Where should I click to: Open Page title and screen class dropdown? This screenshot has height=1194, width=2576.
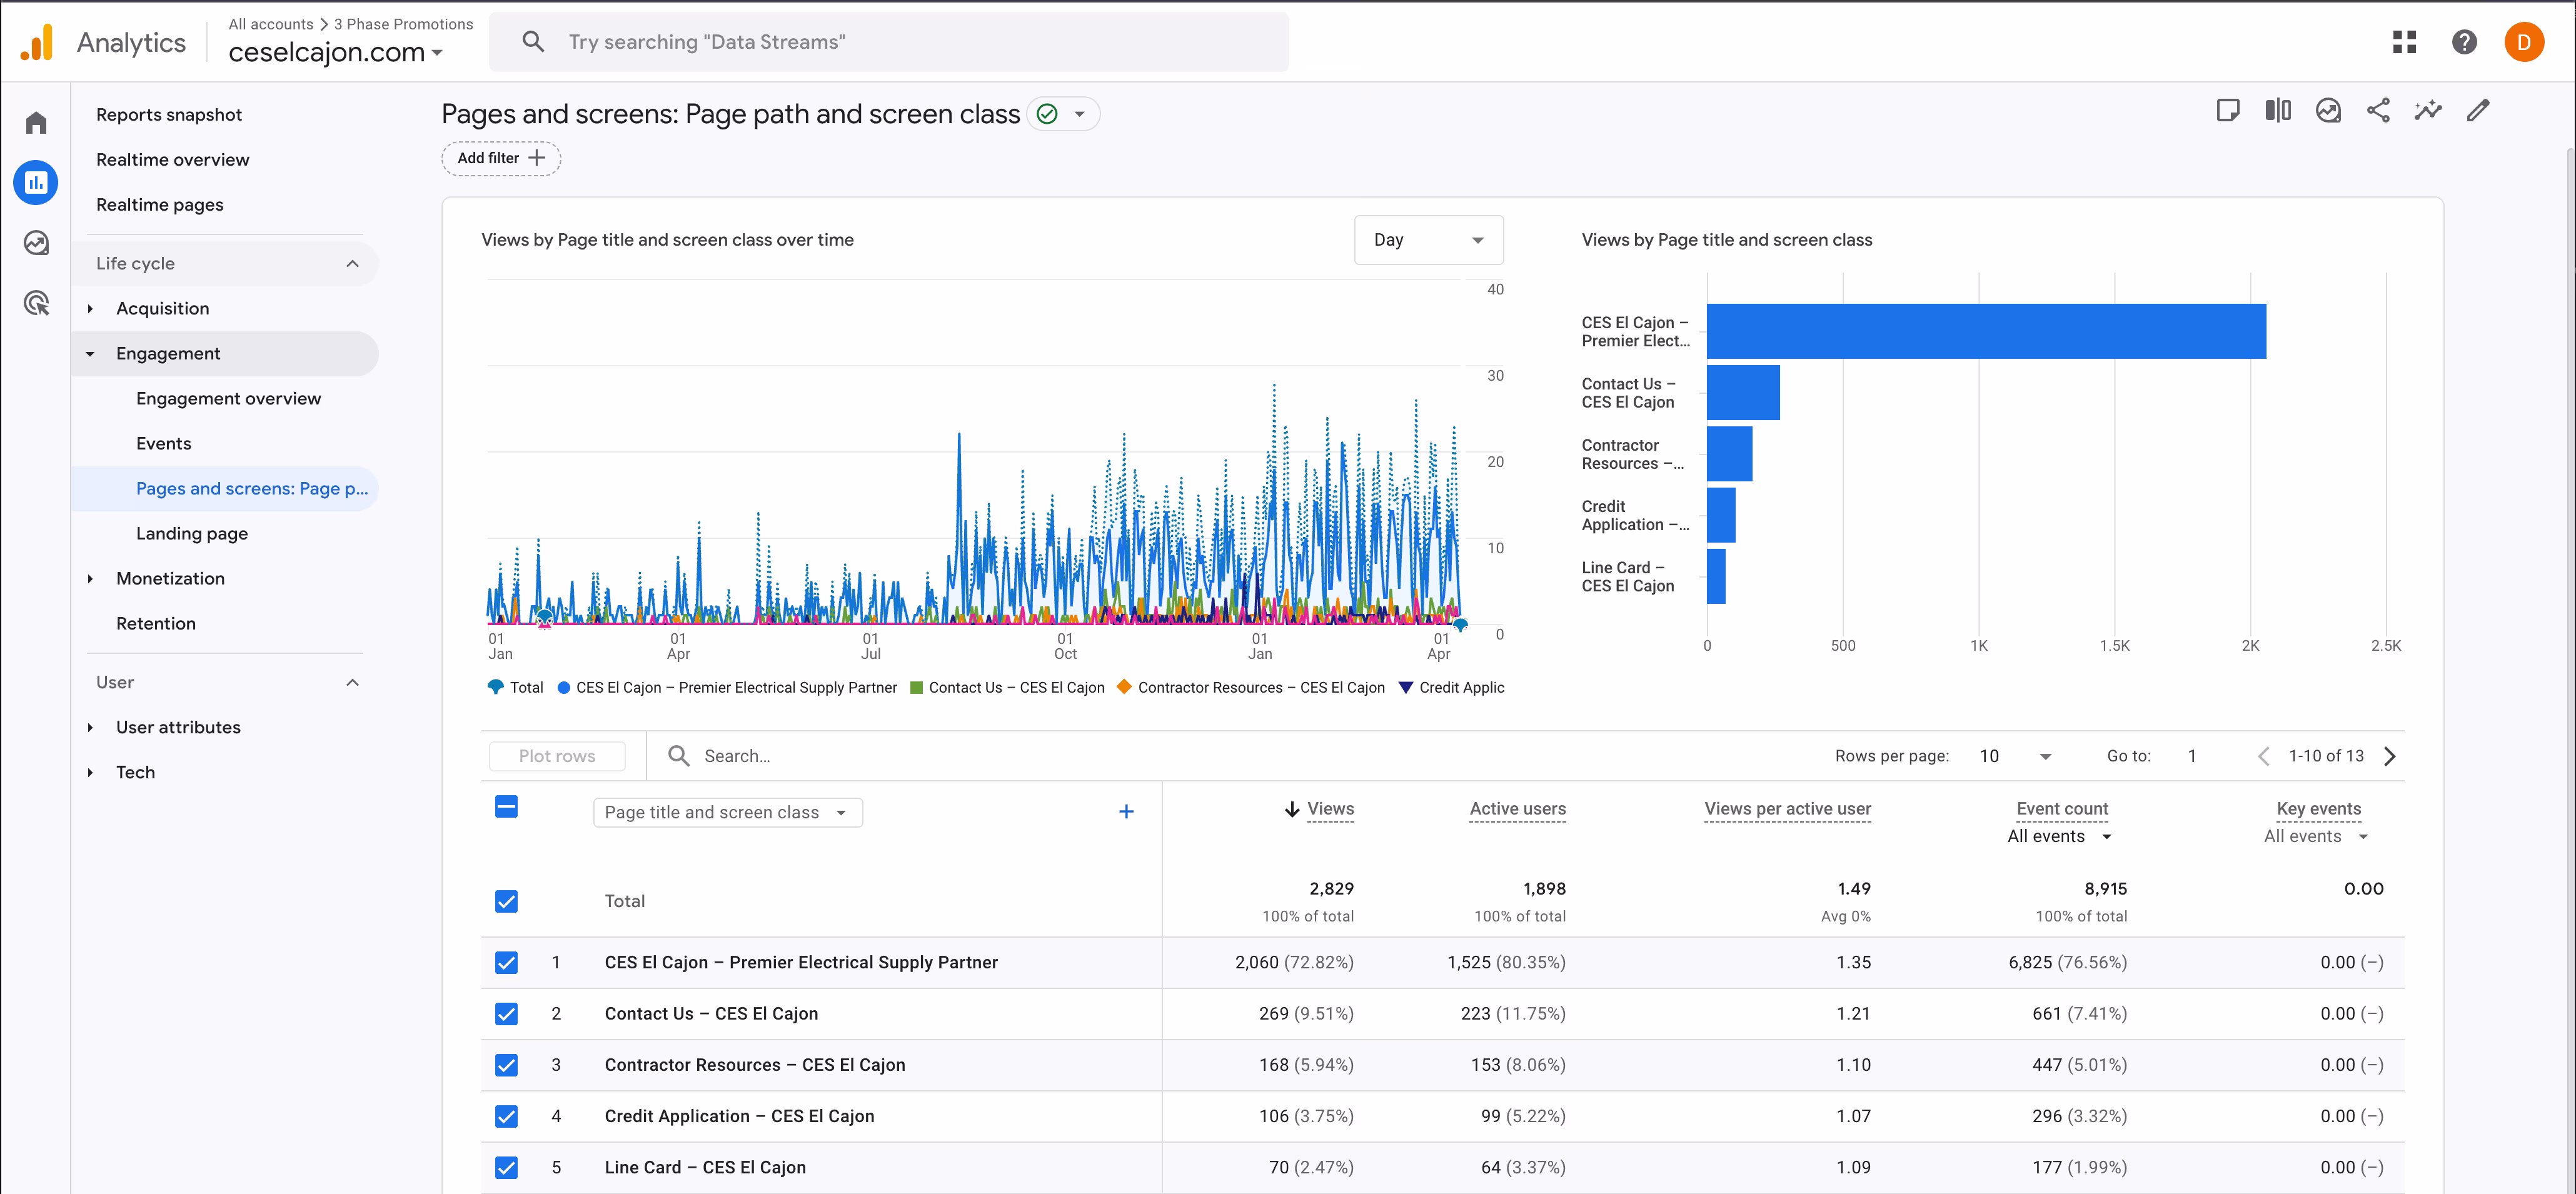[x=727, y=812]
